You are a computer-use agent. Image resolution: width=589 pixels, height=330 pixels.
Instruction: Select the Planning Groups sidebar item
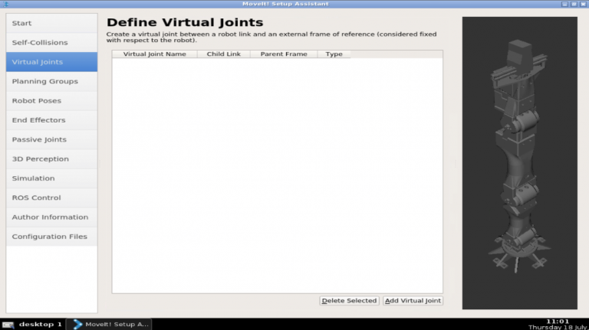[51, 81]
